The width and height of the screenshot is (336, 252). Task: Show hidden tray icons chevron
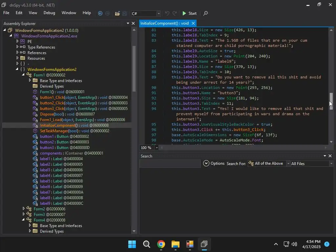click(276, 244)
